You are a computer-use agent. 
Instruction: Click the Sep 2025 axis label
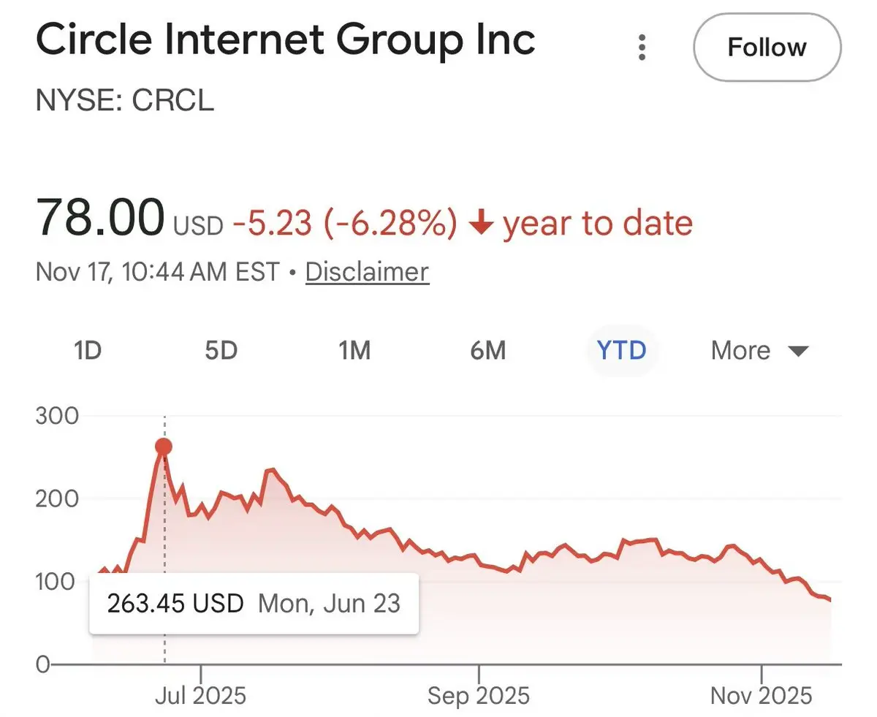click(x=479, y=695)
